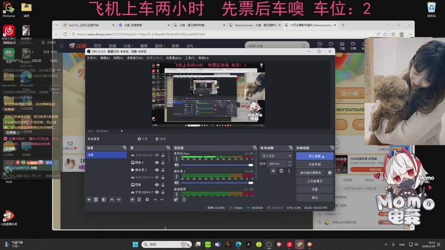445x250 pixels.
Task: Mute the 麦克风/Aux audio channel
Action: [176, 164]
